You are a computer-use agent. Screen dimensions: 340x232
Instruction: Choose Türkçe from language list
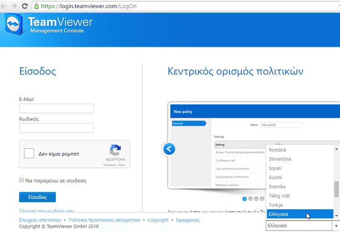300,205
